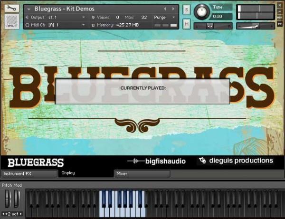Click the Max voices value 32
The height and width of the screenshot is (219, 285).
coord(144,17)
